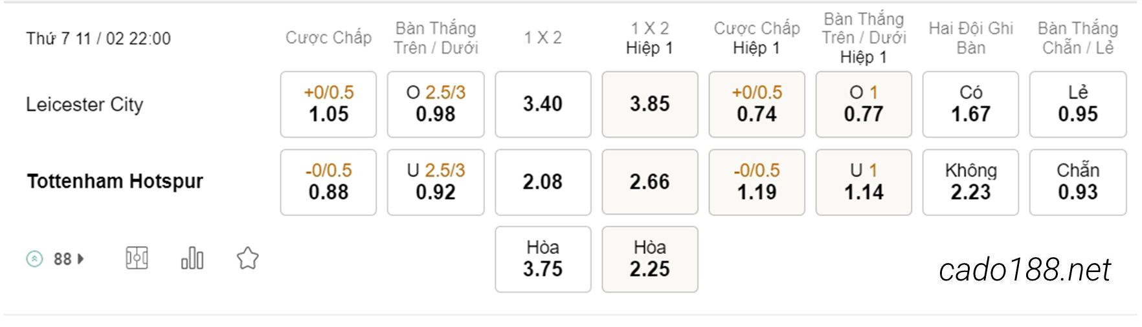1142x327 pixels.
Task: Select Tottenham handicap -0/0.5 at 0.88
Action: (328, 182)
